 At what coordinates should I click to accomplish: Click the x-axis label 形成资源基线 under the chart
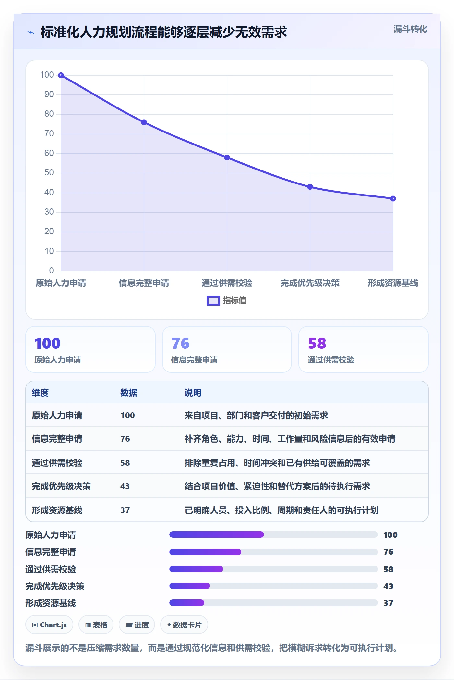coord(393,283)
